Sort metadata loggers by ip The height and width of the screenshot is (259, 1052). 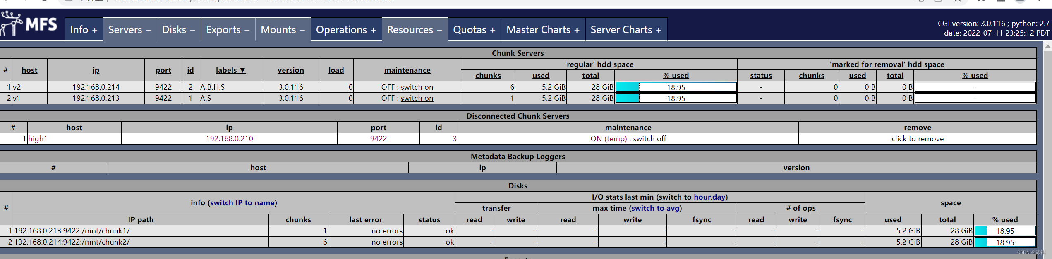click(x=482, y=168)
